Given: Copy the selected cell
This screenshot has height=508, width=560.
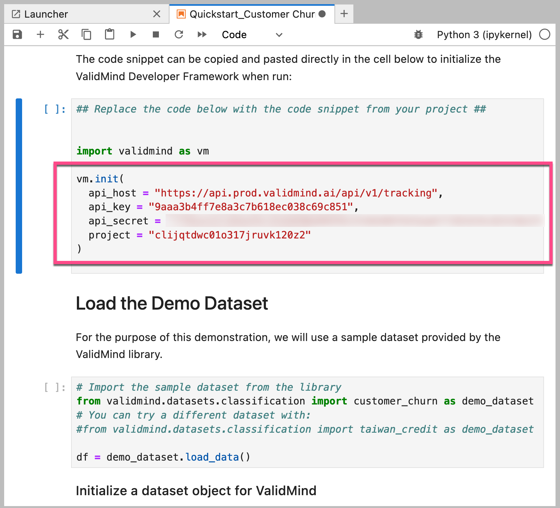Looking at the screenshot, I should point(86,34).
